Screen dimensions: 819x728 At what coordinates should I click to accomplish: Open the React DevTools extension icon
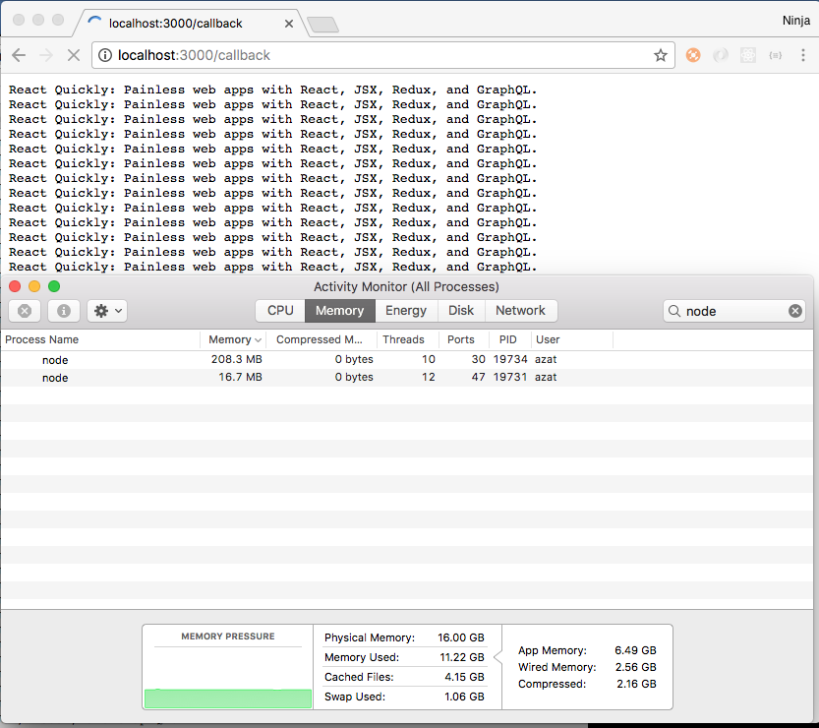tap(748, 55)
